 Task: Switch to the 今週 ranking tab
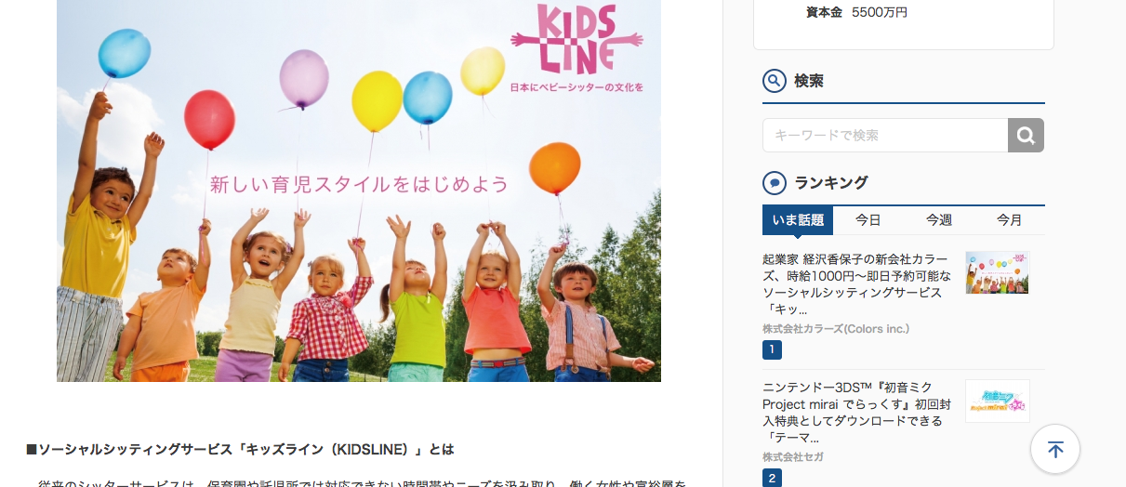(939, 220)
